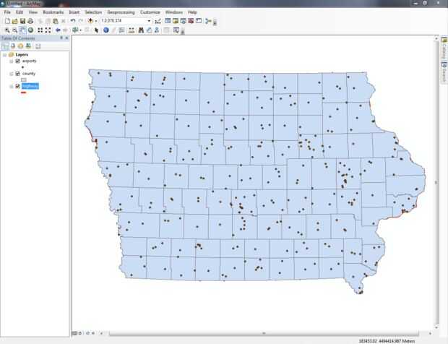Open the Add Data dropdown arrow
448x344 pixels.
pos(95,21)
